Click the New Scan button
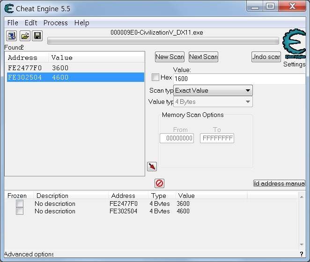 [x=170, y=57]
